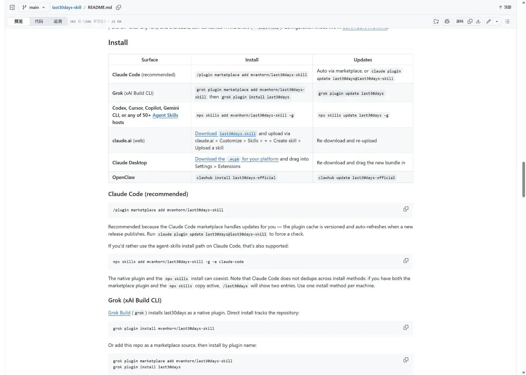Expand more edit options arrow
The height and width of the screenshot is (375, 526).
[x=497, y=21]
